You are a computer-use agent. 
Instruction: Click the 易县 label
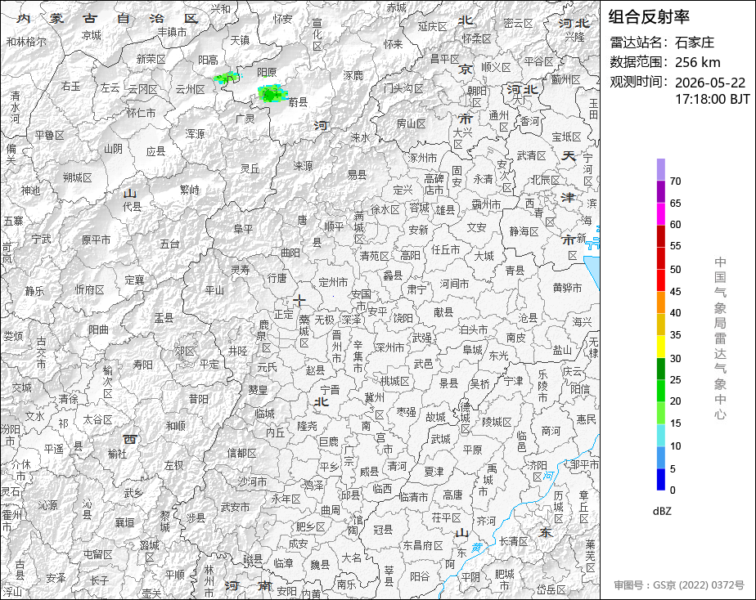(x=357, y=174)
